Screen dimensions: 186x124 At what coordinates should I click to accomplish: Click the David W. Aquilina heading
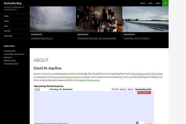47,68
